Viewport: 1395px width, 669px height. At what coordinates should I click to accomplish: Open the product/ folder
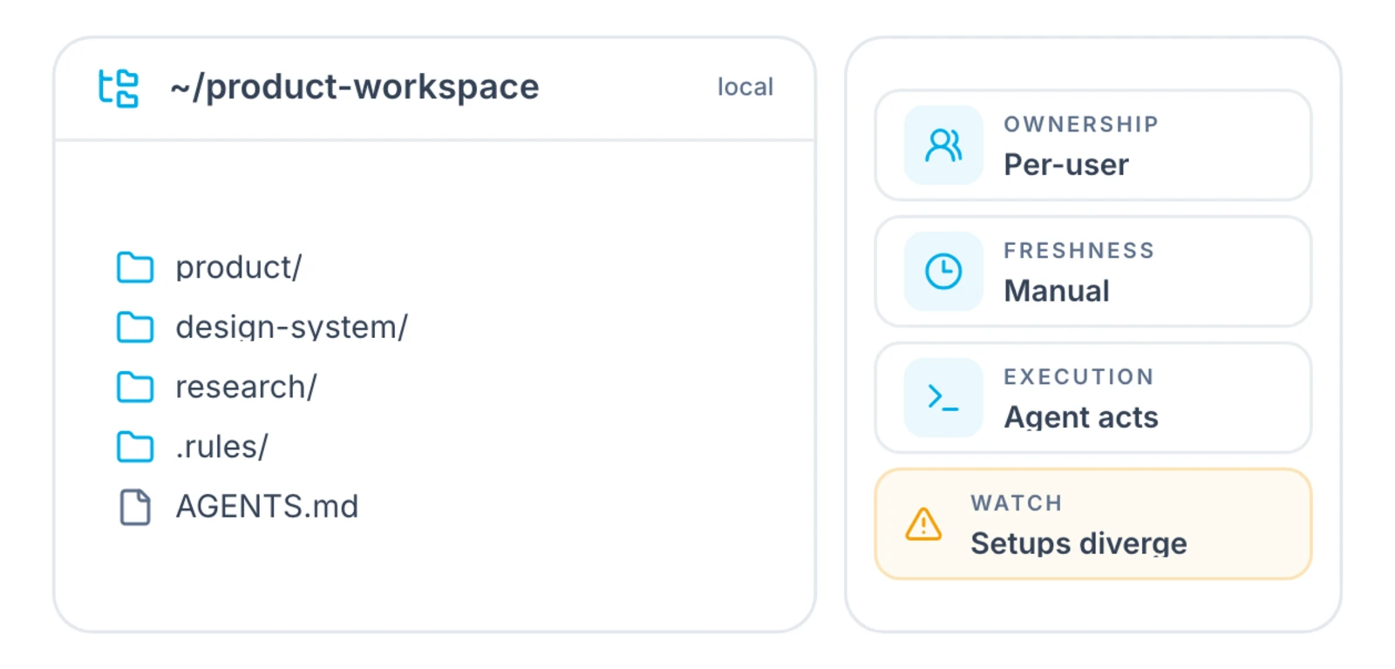[x=239, y=267]
